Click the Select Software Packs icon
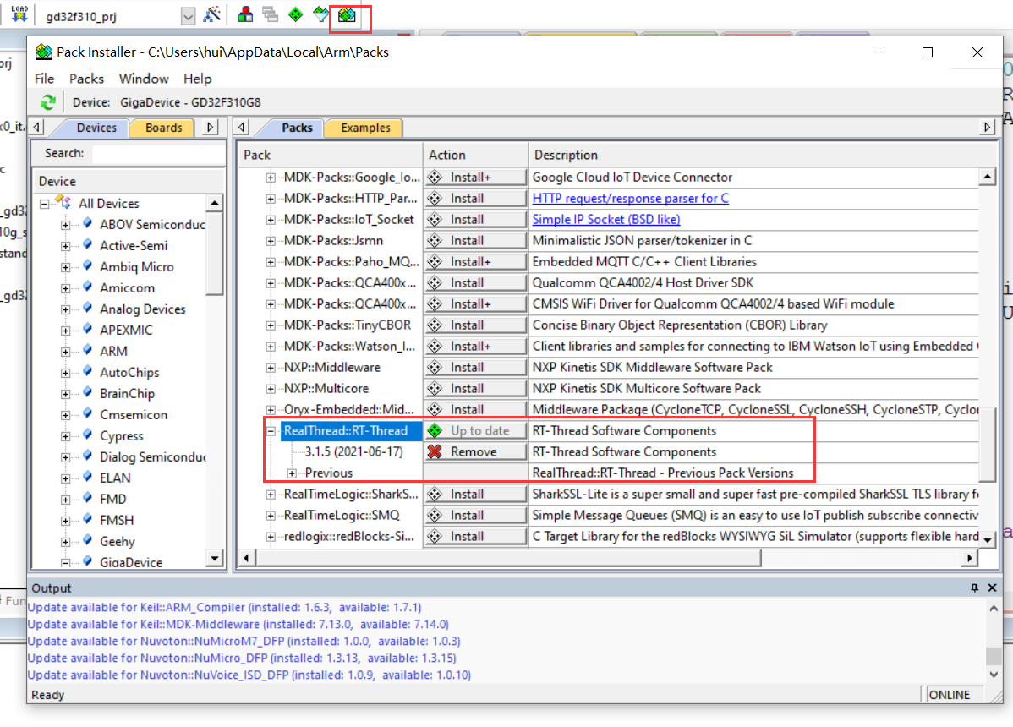The image size is (1013, 727). pos(320,15)
